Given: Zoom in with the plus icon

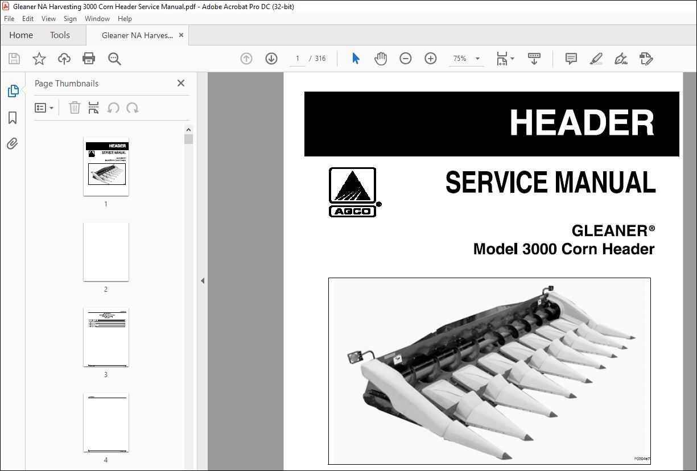Looking at the screenshot, I should (431, 59).
